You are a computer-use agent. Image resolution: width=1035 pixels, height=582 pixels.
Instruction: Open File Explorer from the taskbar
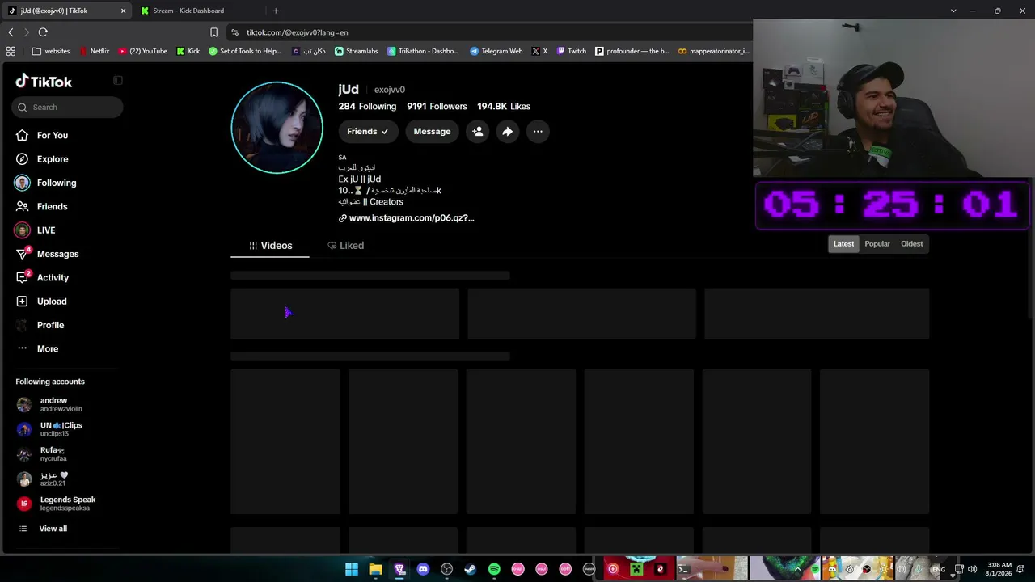(375, 569)
